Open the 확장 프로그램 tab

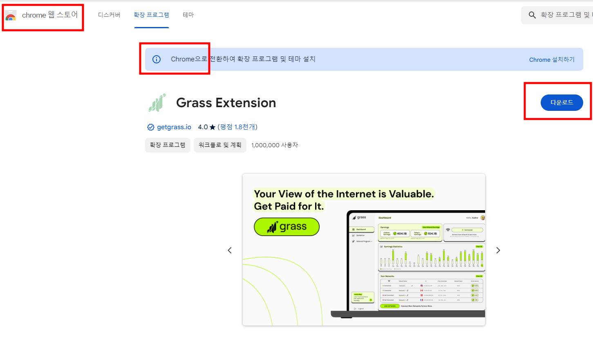point(152,15)
